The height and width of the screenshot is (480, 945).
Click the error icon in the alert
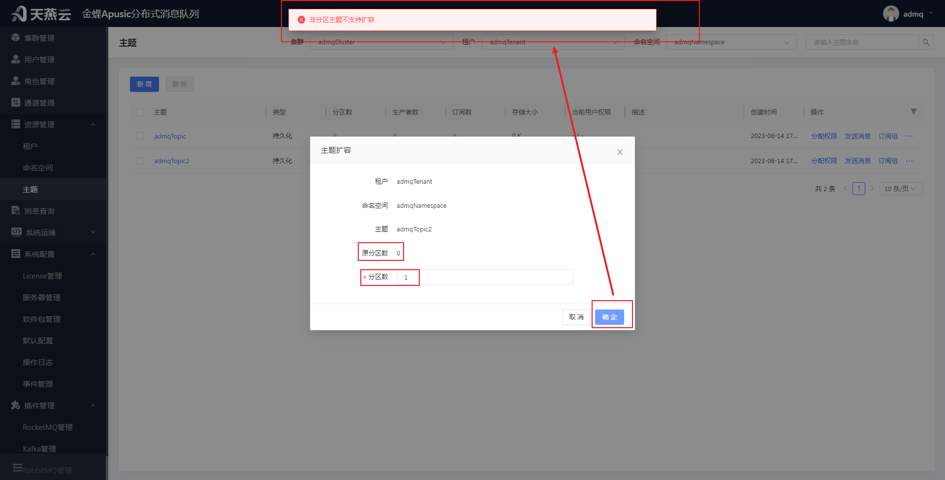click(x=302, y=20)
